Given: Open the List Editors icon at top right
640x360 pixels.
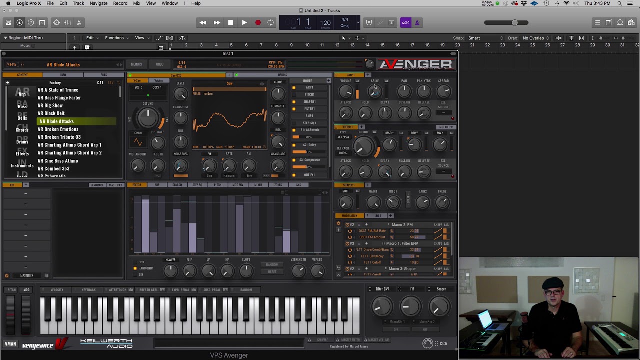Looking at the screenshot, I should click(x=597, y=22).
